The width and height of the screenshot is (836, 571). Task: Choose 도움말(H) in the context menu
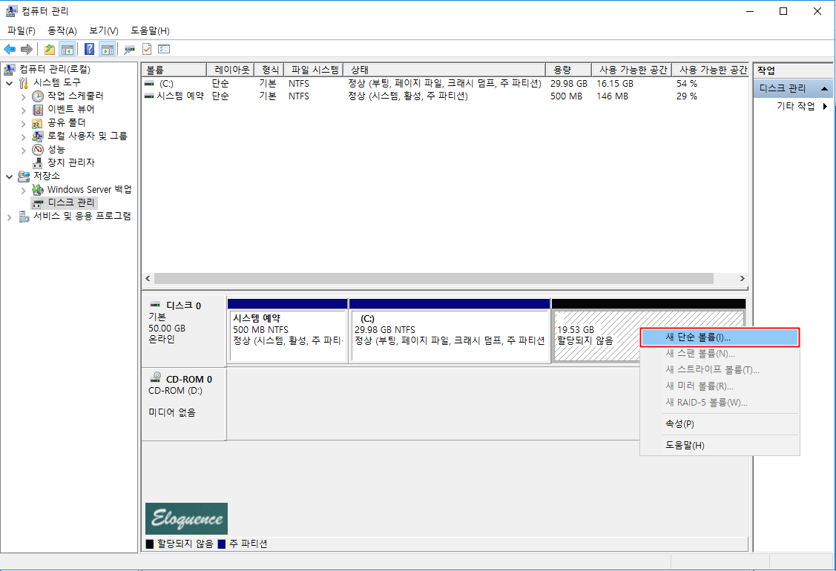click(720, 446)
